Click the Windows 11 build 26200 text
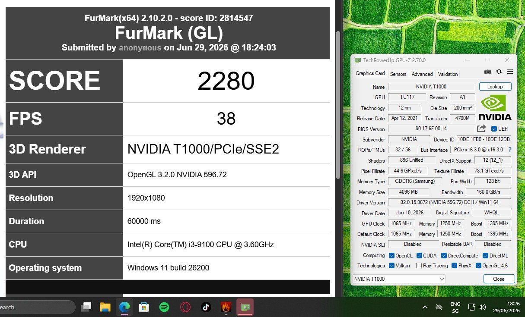 (x=168, y=268)
